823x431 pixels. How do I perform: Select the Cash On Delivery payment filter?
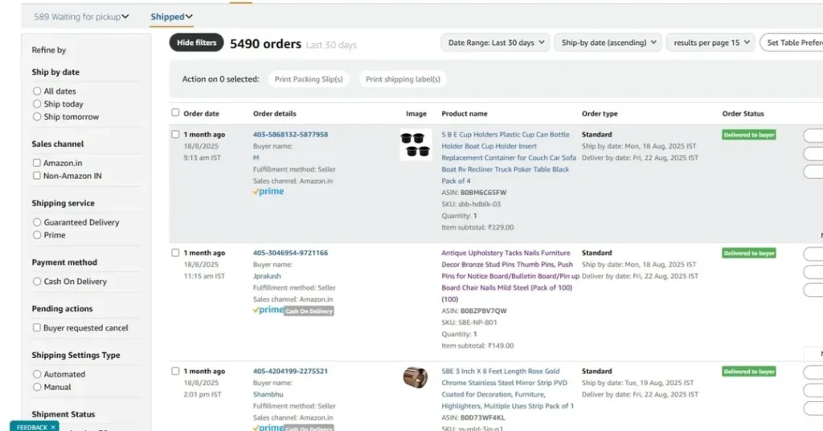click(37, 282)
